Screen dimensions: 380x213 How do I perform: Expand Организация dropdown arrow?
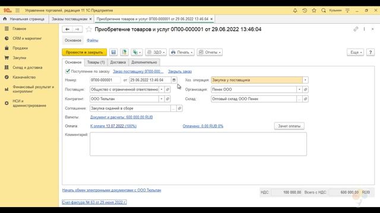(x=299, y=89)
